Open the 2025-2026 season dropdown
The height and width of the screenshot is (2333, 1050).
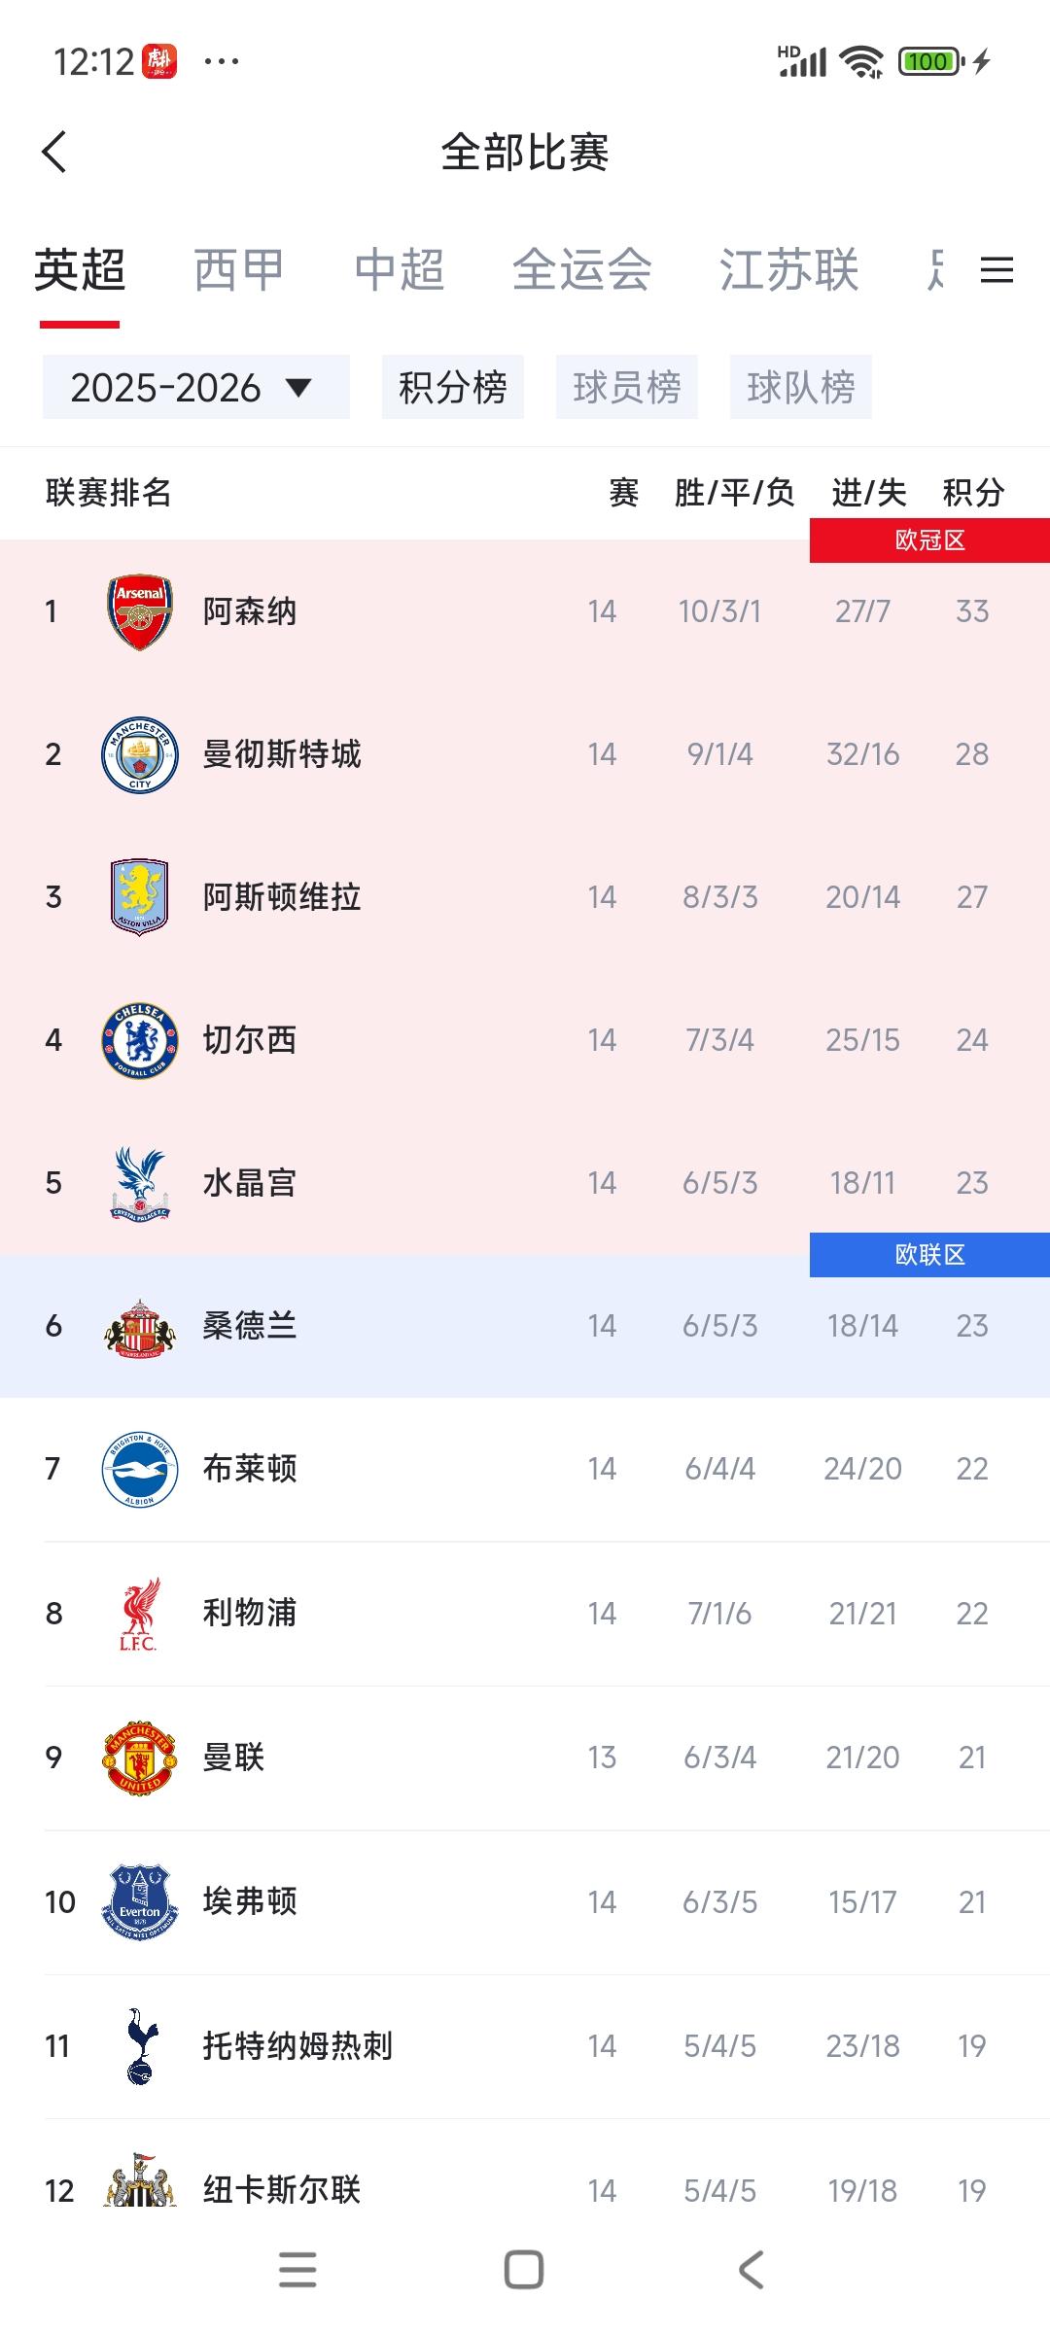click(x=195, y=388)
